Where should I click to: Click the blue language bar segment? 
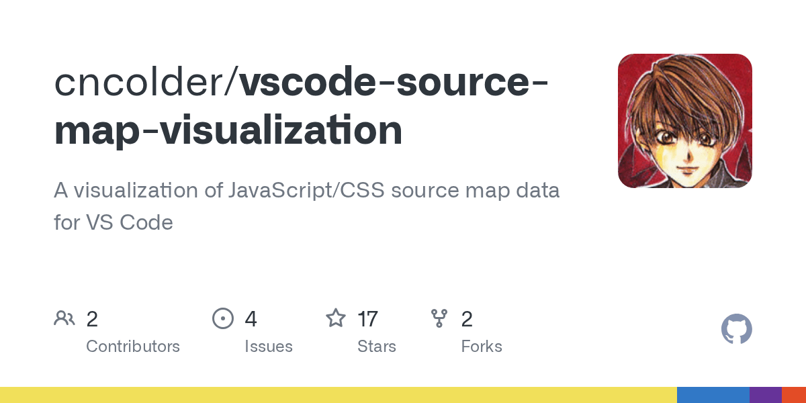tap(713, 395)
